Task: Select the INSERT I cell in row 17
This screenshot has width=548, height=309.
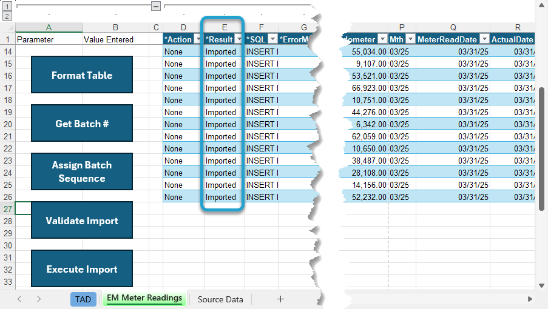Action: (x=262, y=88)
